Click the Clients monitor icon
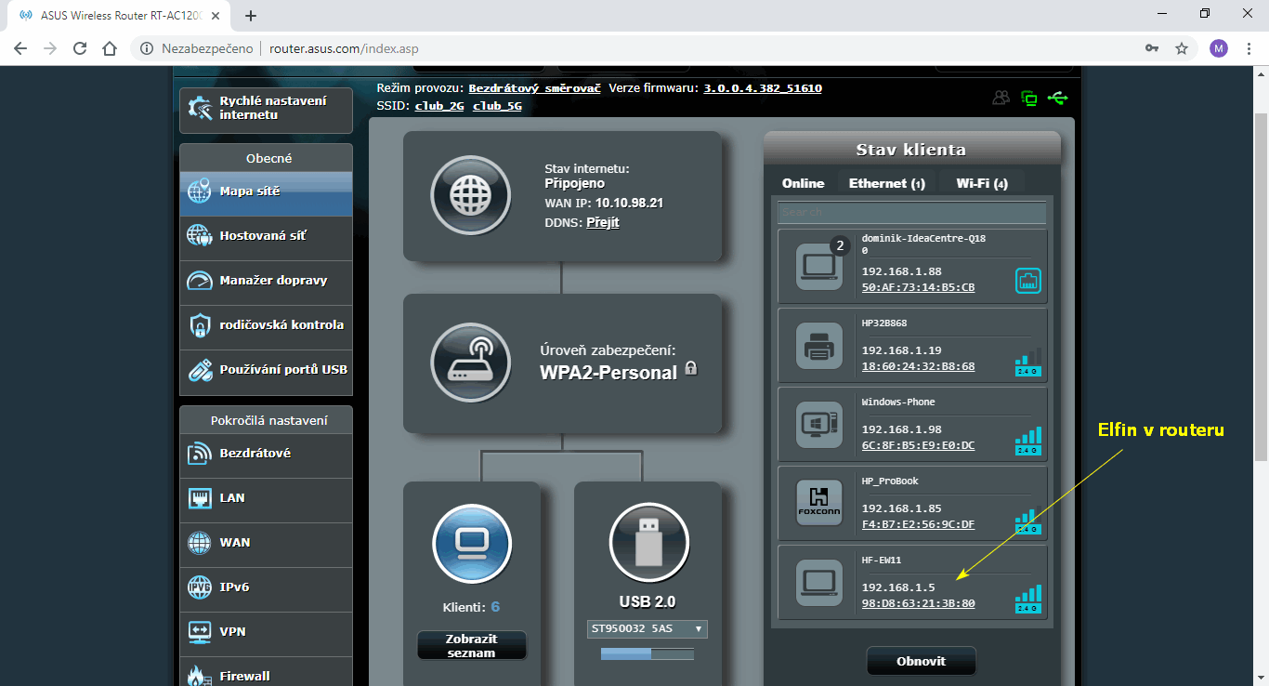The height and width of the screenshot is (686, 1269). 472,543
